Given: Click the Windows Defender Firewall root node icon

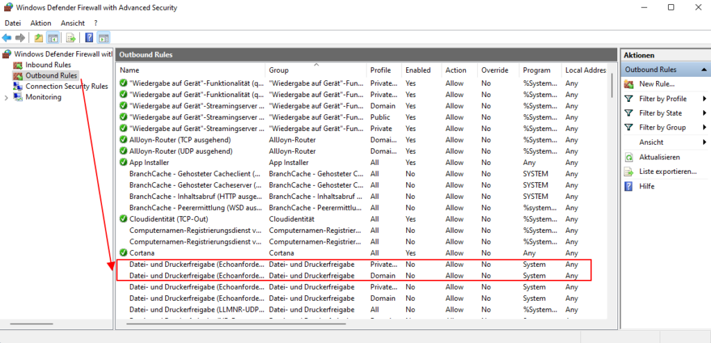Looking at the screenshot, I should [7, 54].
